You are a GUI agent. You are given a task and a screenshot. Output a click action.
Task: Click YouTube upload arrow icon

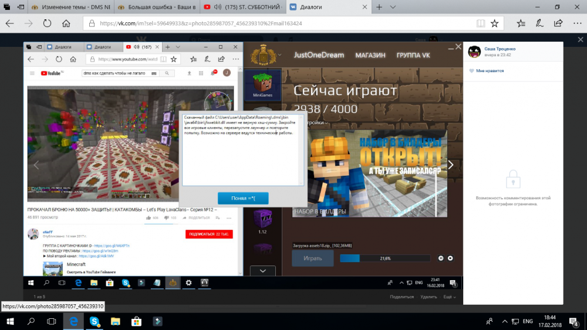point(190,73)
